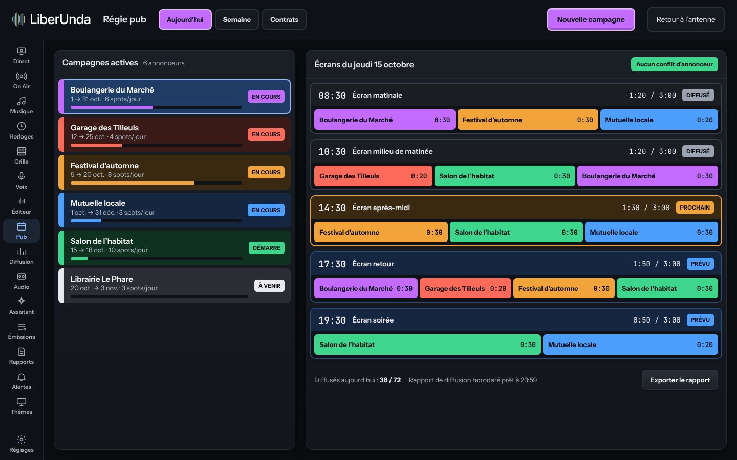Select the Salon de l'habitat campaign

[x=175, y=248]
